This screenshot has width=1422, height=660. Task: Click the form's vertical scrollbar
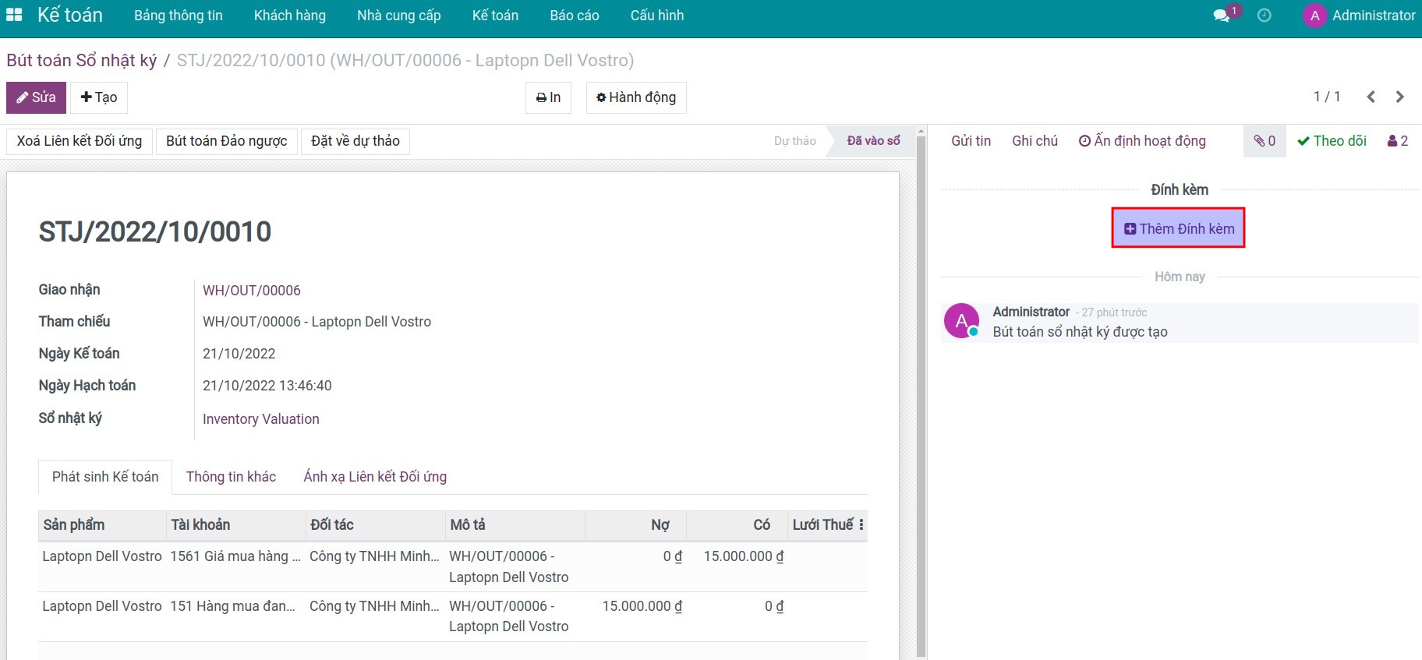click(921, 390)
